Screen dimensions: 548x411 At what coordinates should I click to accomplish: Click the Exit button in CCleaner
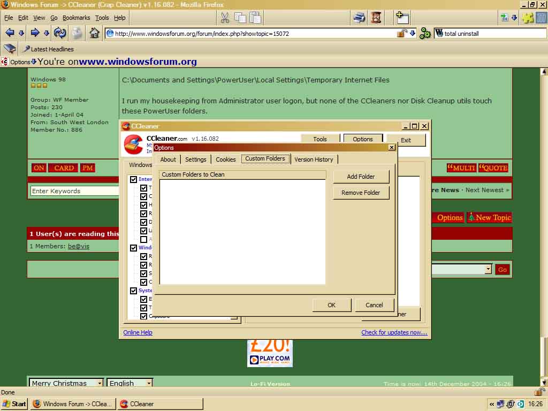pos(406,140)
